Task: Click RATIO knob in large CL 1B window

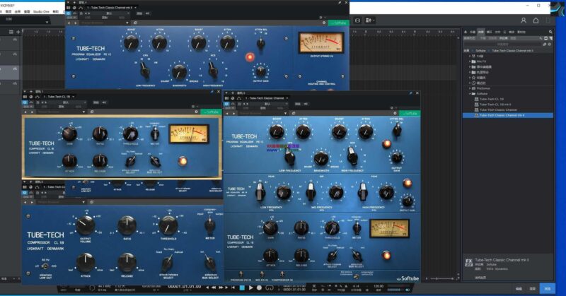Action: 127,225
